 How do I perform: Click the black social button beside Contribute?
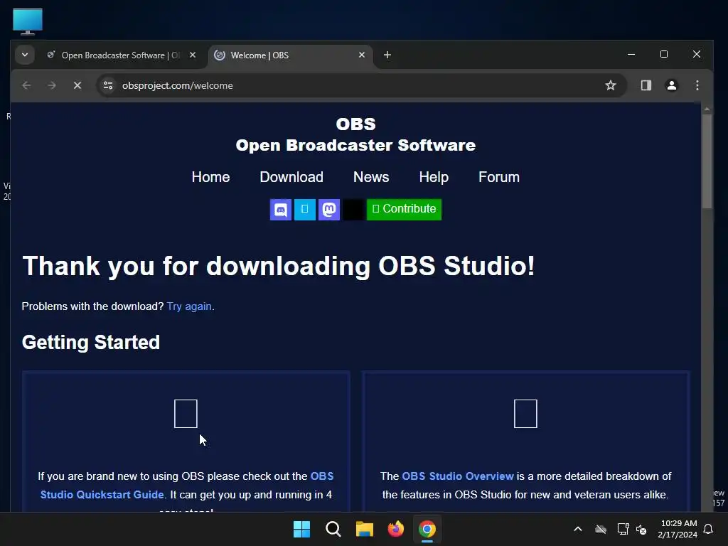click(x=353, y=210)
